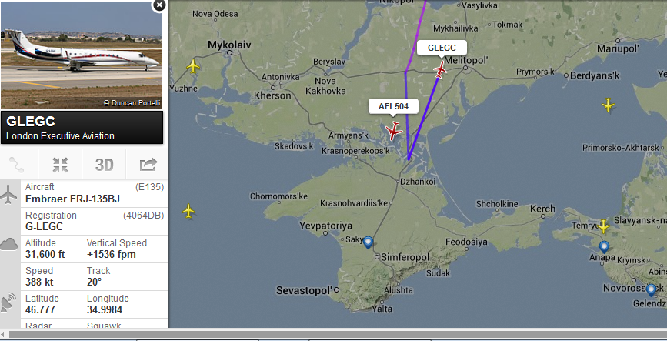This screenshot has width=667, height=341.
Task: Click the Duncan Portelli photo credit
Action: coord(132,103)
